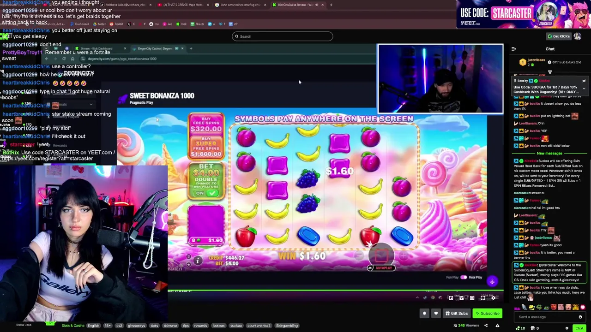Click the player settings gear icon

click(493, 298)
